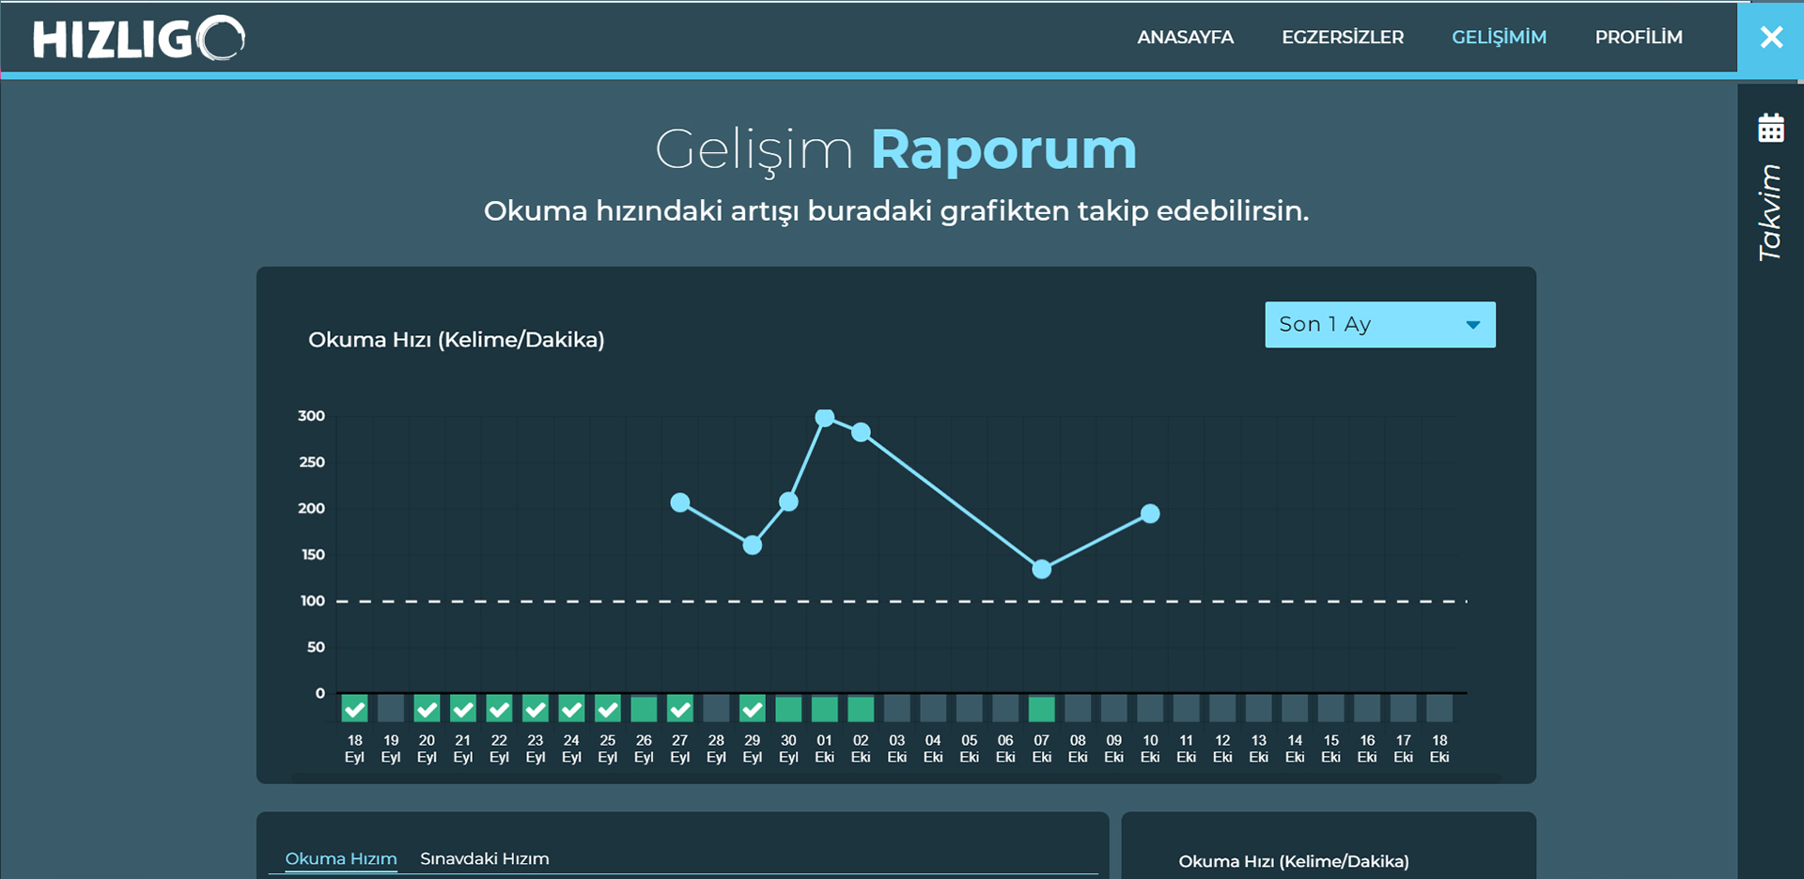Click the empty box for 19 Eyl
The width and height of the screenshot is (1804, 879).
391,709
